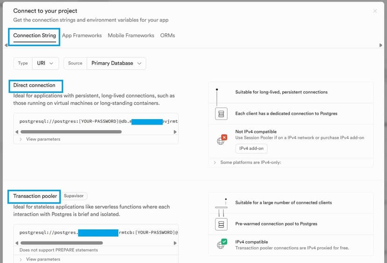Screen dimensions: 387x263
Task: Open the Type URI dropdown
Action: coord(45,63)
